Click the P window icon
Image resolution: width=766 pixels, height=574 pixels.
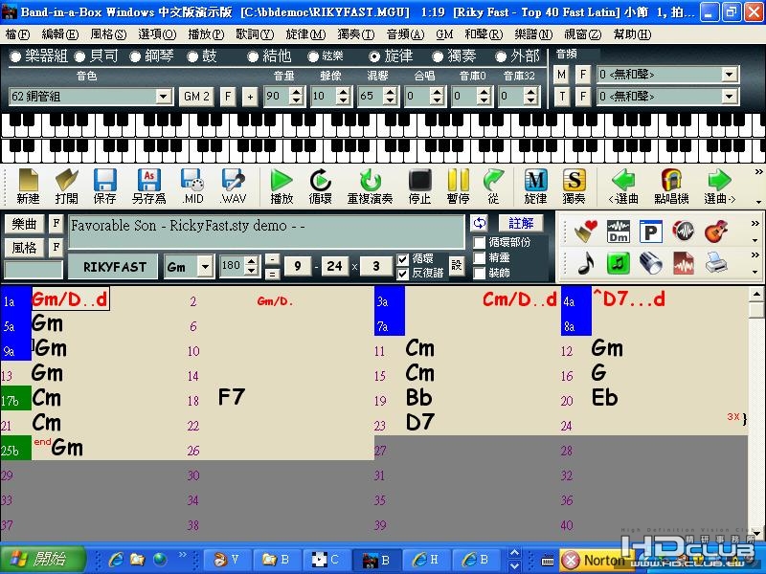pos(651,232)
